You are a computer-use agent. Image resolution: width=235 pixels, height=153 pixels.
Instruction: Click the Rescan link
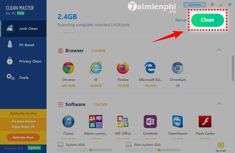(181, 20)
